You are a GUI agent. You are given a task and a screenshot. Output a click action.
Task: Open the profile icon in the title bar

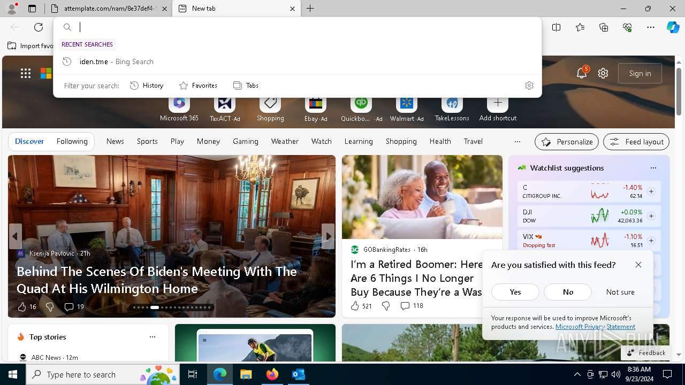(x=12, y=9)
